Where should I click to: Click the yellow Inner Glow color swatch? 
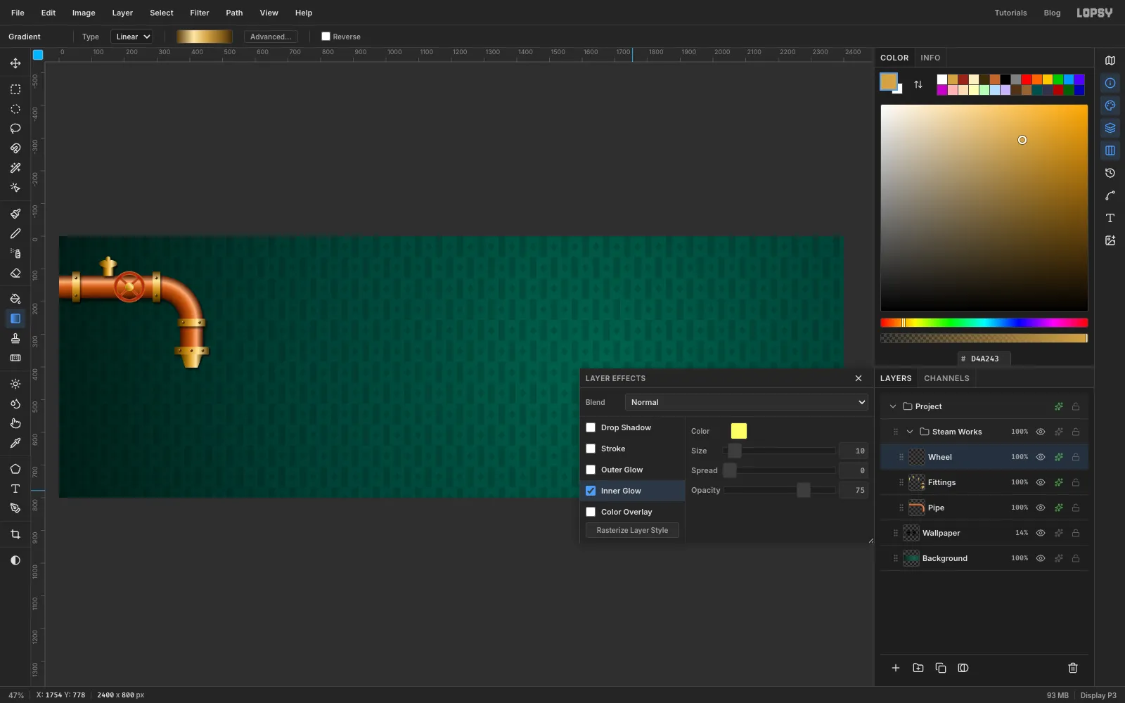tap(739, 431)
